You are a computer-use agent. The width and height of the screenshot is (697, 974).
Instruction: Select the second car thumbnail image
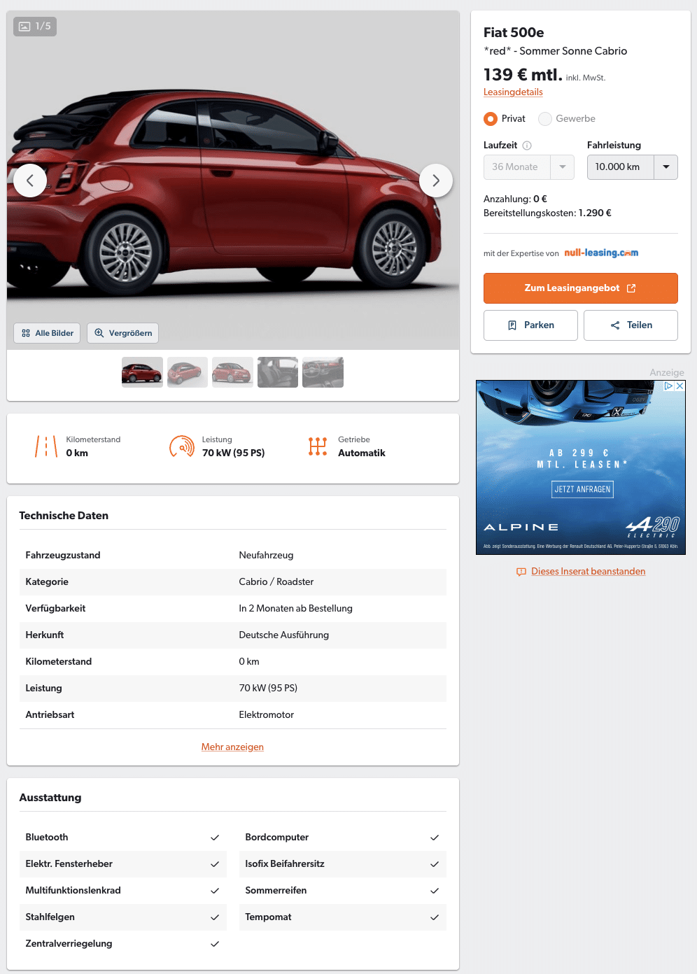(x=188, y=372)
